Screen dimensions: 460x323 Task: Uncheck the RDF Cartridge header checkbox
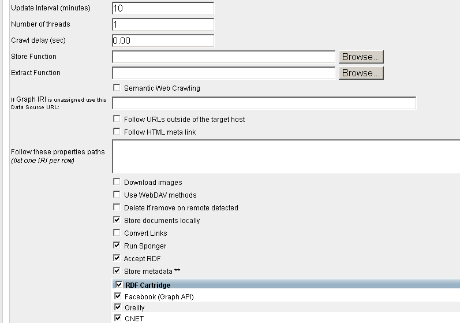tap(119, 284)
